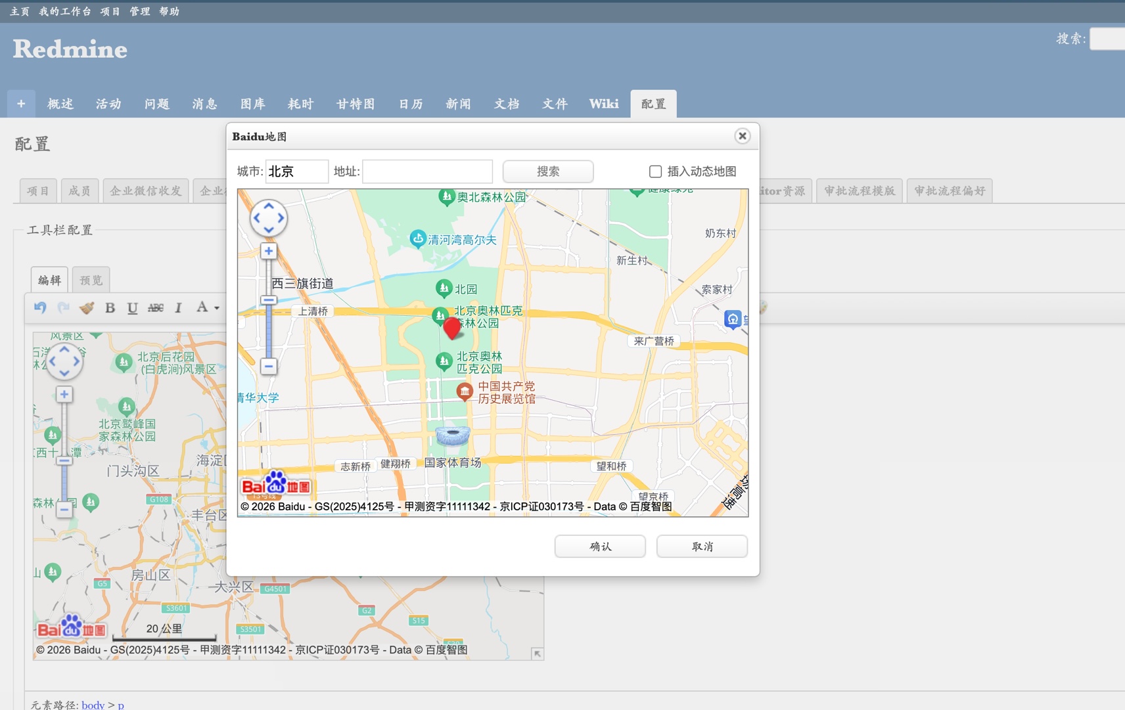Open the font color dropdown arrow
Viewport: 1125px width, 710px height.
click(x=217, y=307)
